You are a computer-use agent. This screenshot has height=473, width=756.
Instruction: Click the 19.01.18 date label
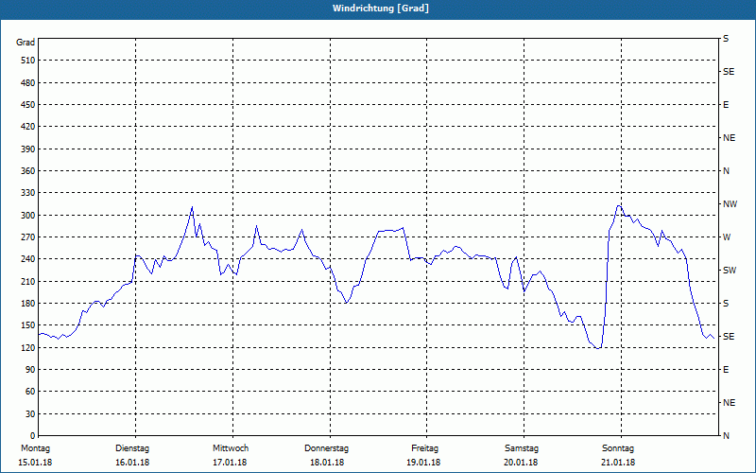point(423,463)
